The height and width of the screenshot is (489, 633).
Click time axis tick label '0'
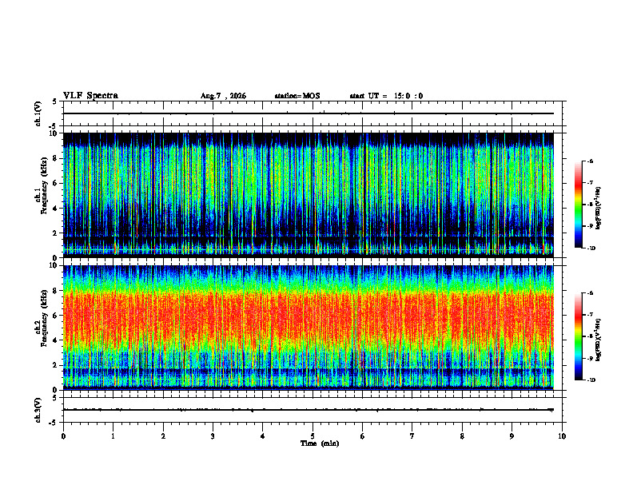tap(63, 436)
